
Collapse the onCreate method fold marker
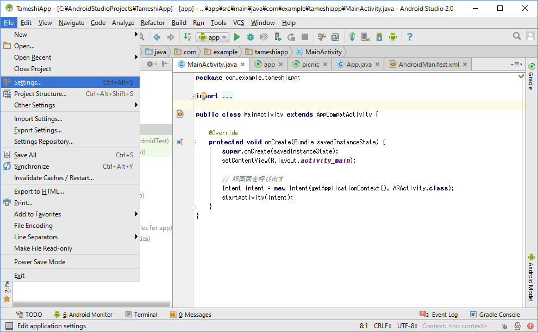click(193, 142)
